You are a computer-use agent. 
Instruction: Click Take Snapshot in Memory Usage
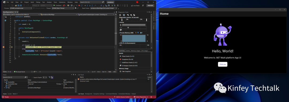[126, 71]
